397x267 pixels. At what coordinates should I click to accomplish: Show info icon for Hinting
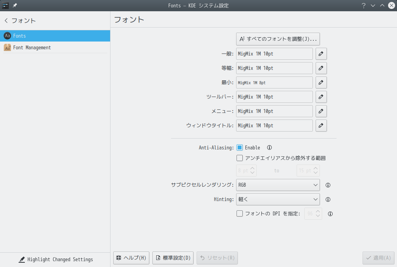pyautogui.click(x=328, y=199)
